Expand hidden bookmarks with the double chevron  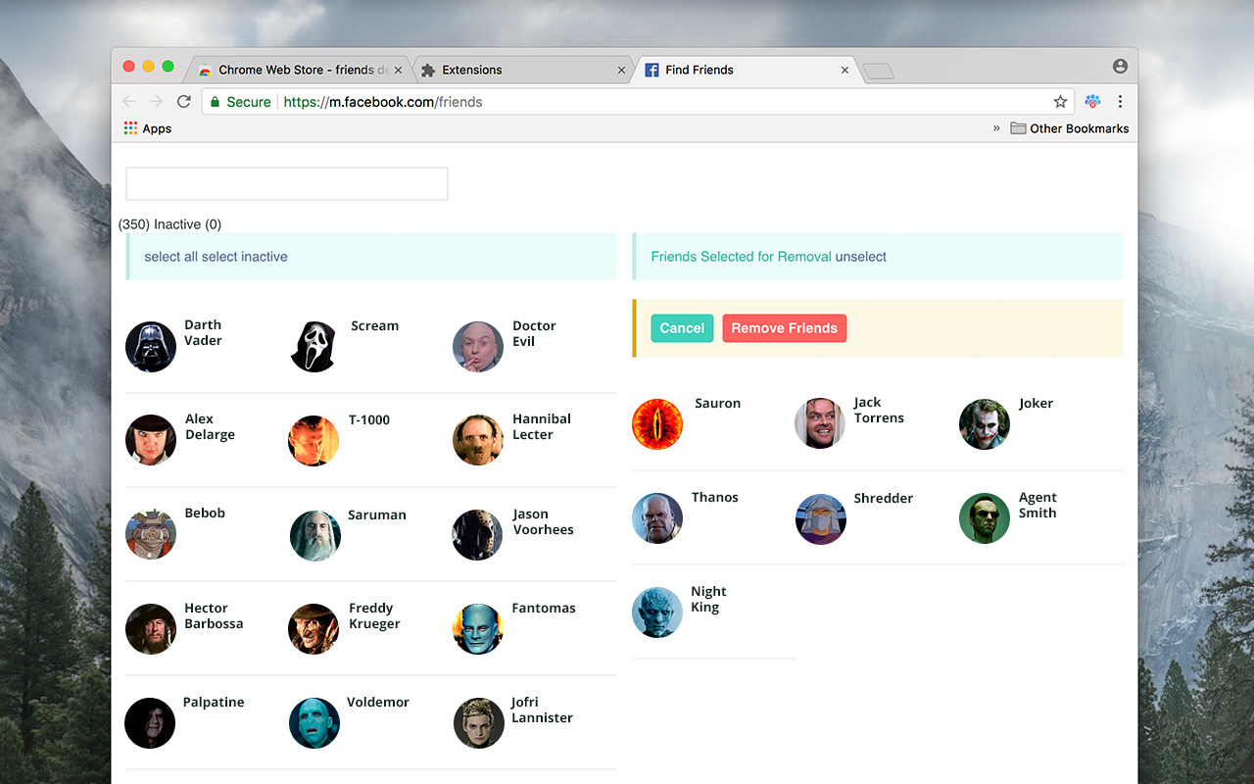(996, 128)
